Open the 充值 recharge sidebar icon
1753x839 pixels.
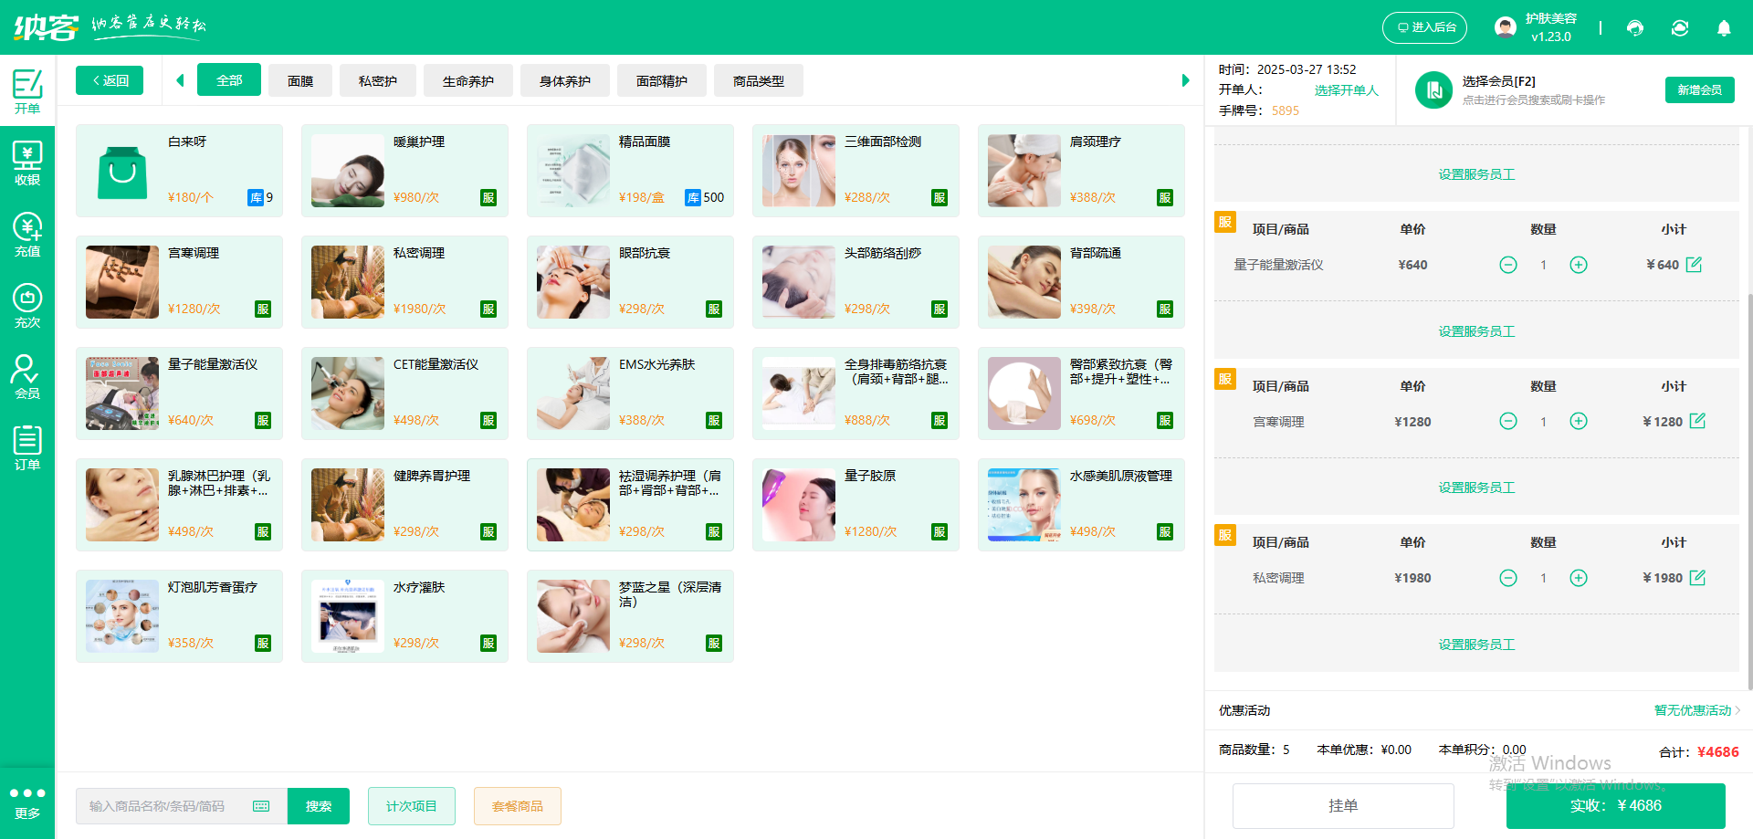[x=27, y=234]
